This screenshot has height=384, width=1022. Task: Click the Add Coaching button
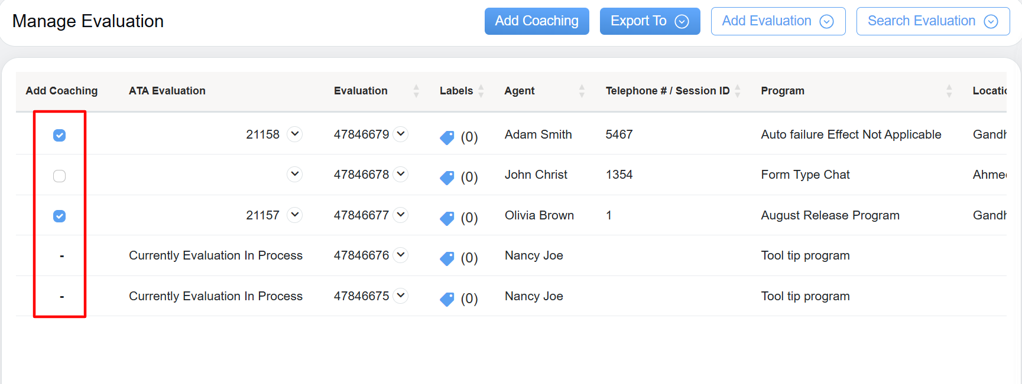tap(536, 21)
